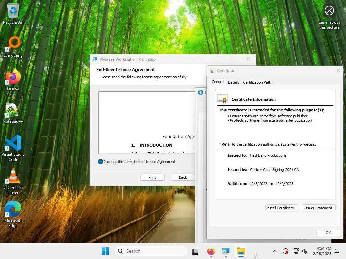Viewport: 346px width, 259px height.
Task: Click Certum Code Signing 2021 CA text
Action: click(x=274, y=170)
